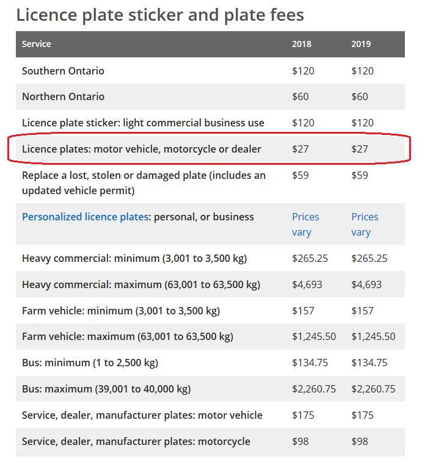Click the Farm vehicle maximum row label

pyautogui.click(x=127, y=336)
